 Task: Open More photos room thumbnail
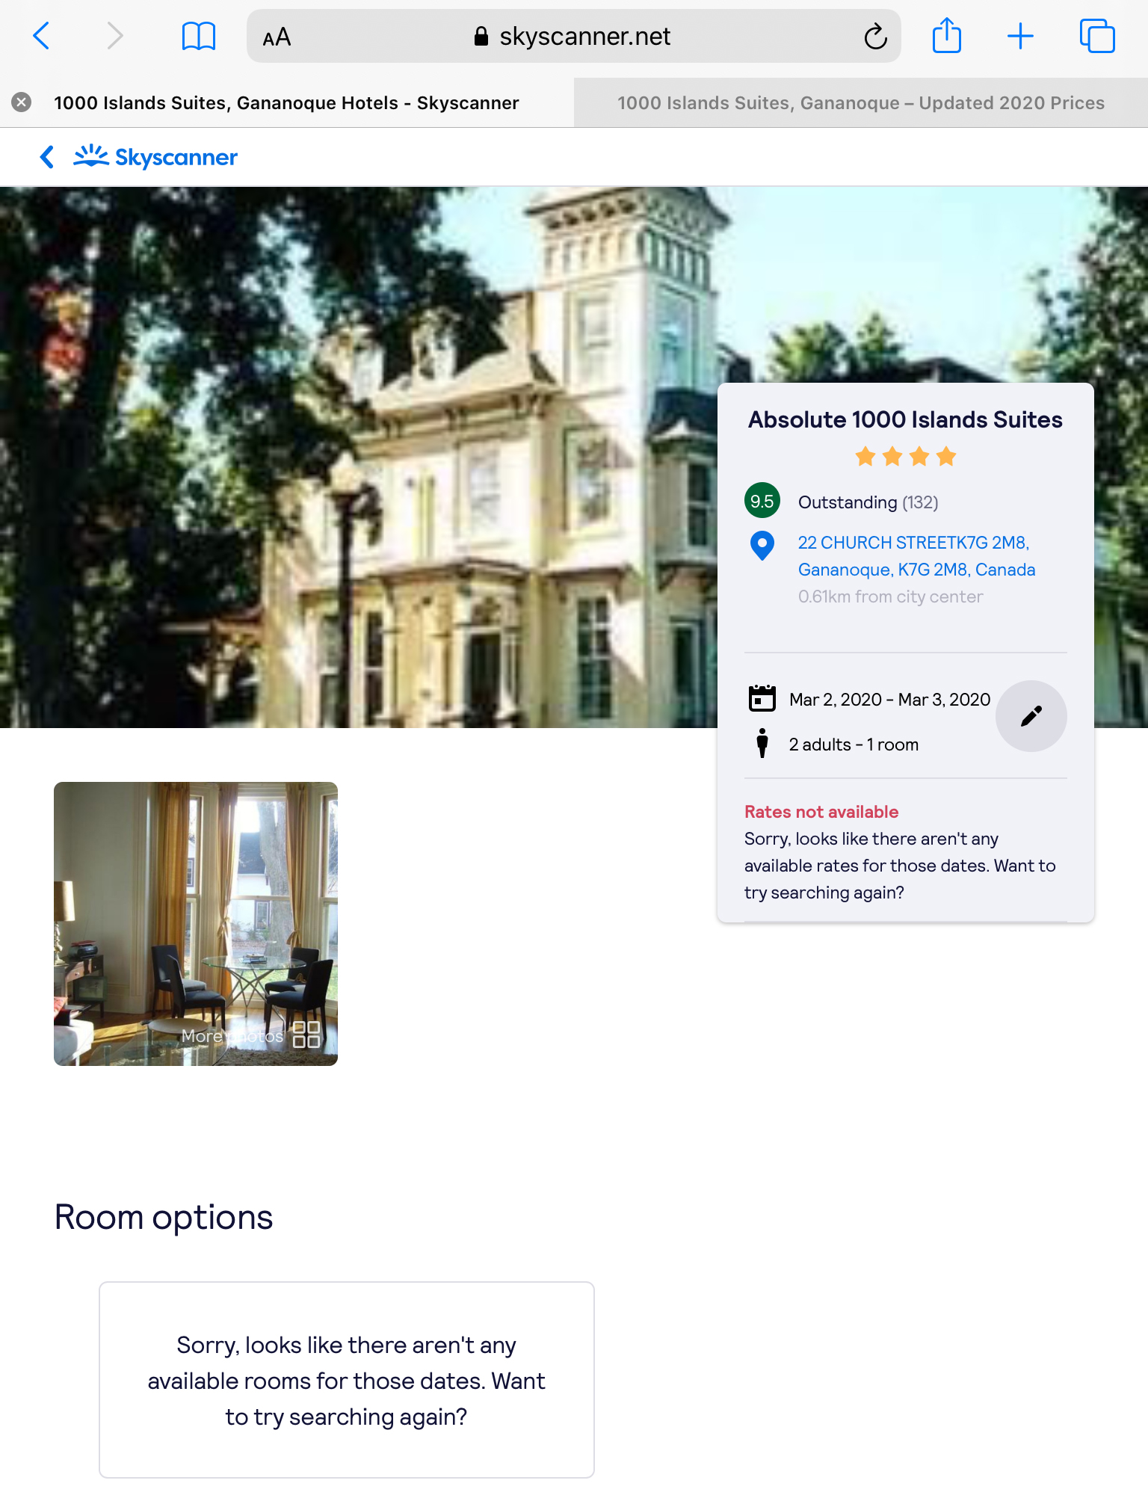[196, 924]
